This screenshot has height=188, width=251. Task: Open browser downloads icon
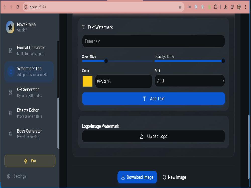(x=226, y=7)
